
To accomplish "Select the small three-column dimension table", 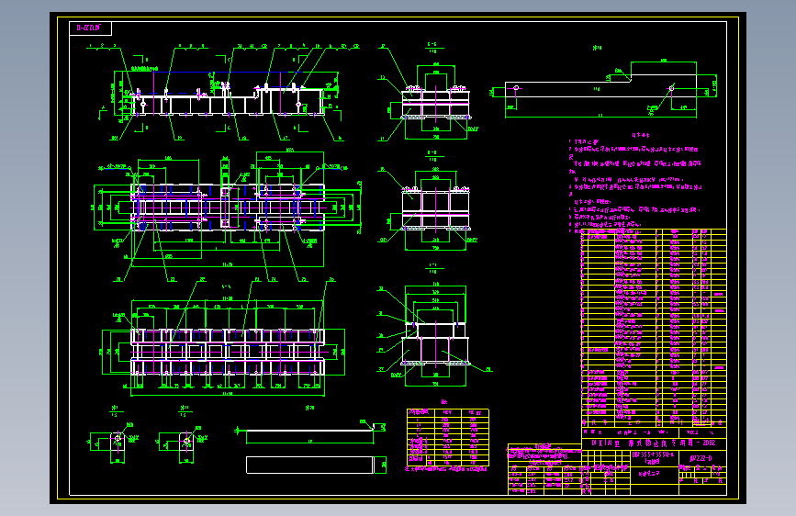I will [448, 437].
